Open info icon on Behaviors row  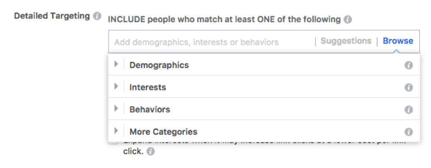coord(409,110)
